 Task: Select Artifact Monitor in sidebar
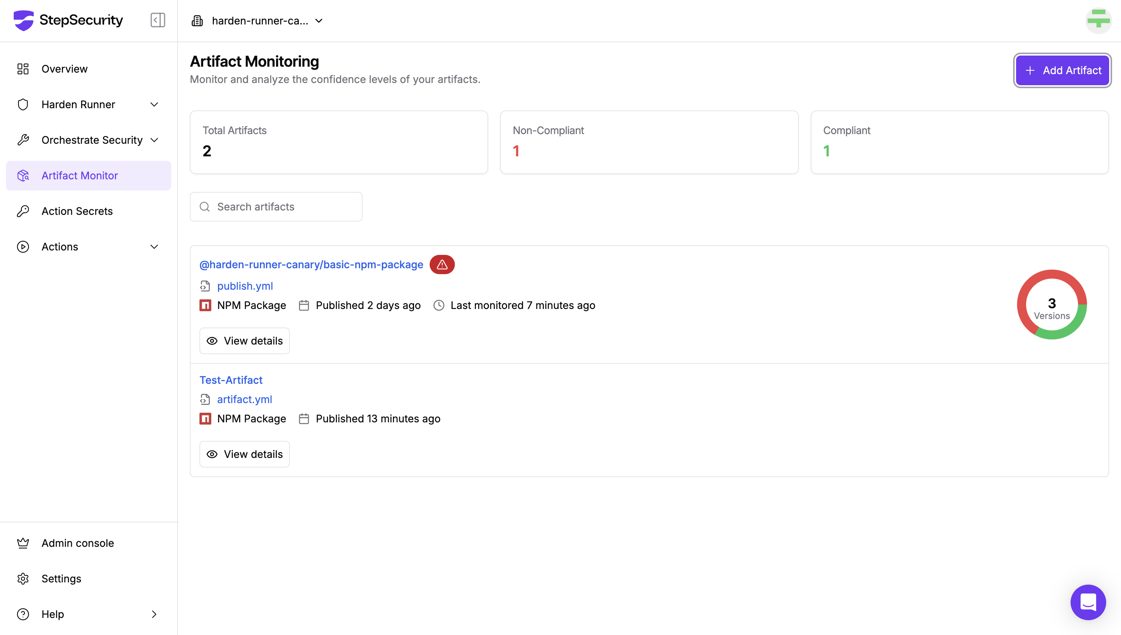click(x=79, y=176)
